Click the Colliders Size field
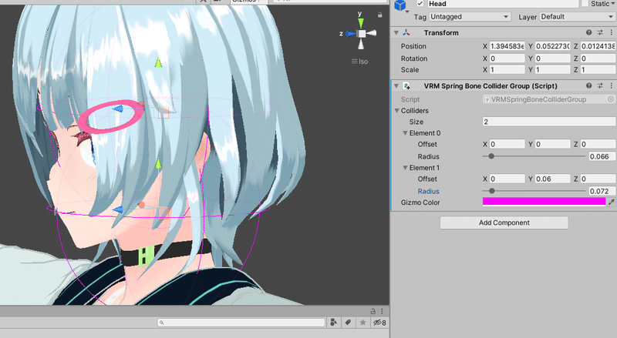617x338 pixels. (549, 122)
